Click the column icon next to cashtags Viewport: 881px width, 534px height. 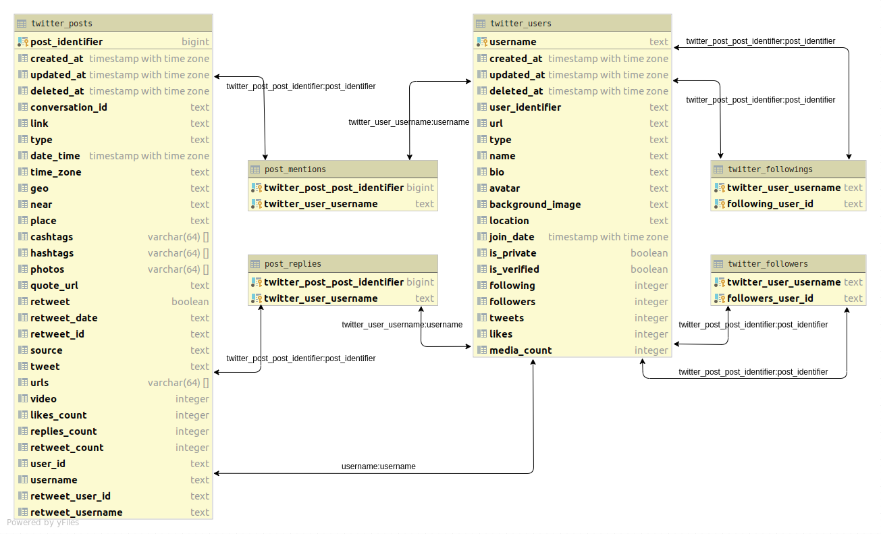23,237
